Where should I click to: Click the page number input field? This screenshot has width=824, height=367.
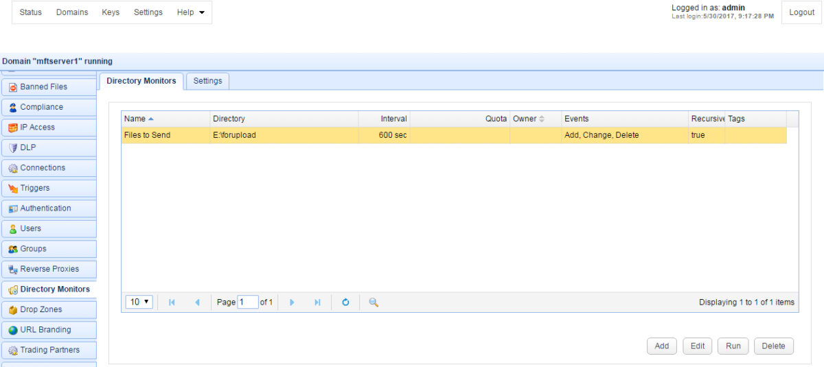247,303
